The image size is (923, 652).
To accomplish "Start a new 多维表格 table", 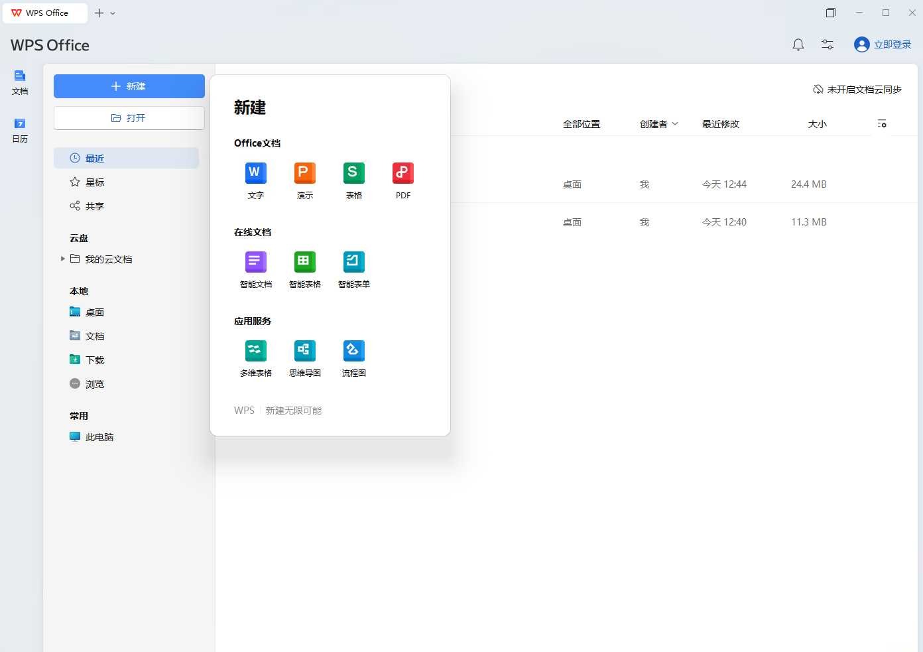I will click(256, 358).
